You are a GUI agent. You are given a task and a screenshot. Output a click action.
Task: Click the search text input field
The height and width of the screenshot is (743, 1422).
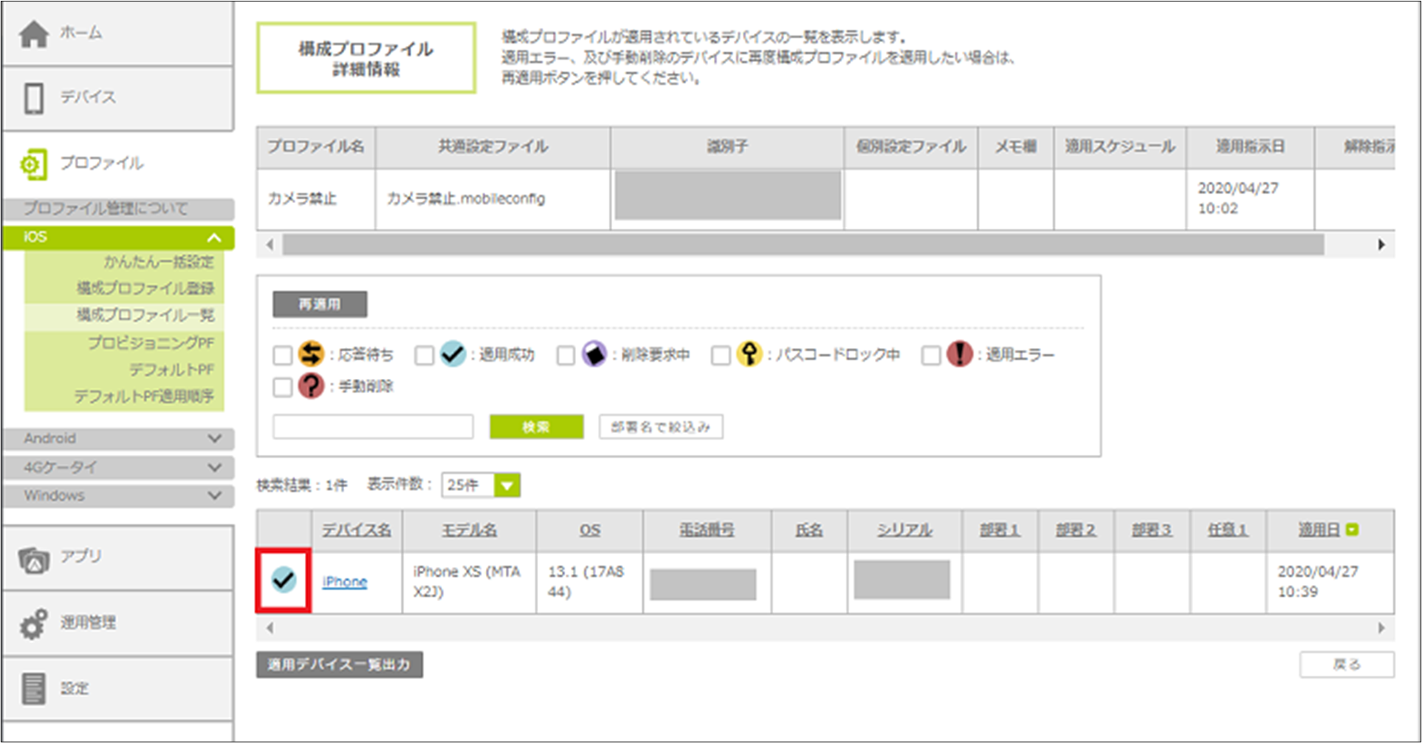(373, 427)
